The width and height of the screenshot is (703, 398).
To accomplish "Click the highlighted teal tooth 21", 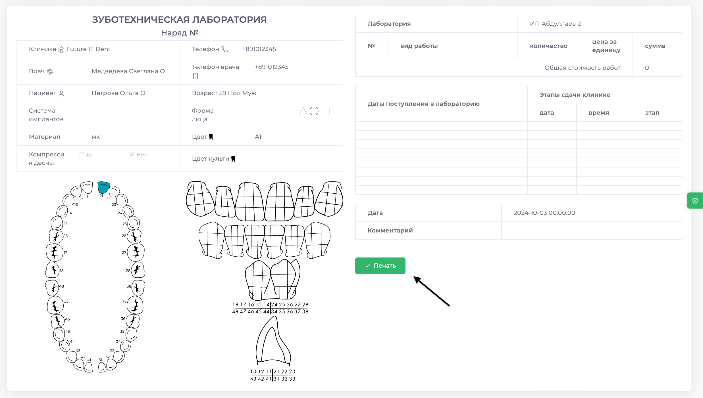I will click(x=103, y=187).
